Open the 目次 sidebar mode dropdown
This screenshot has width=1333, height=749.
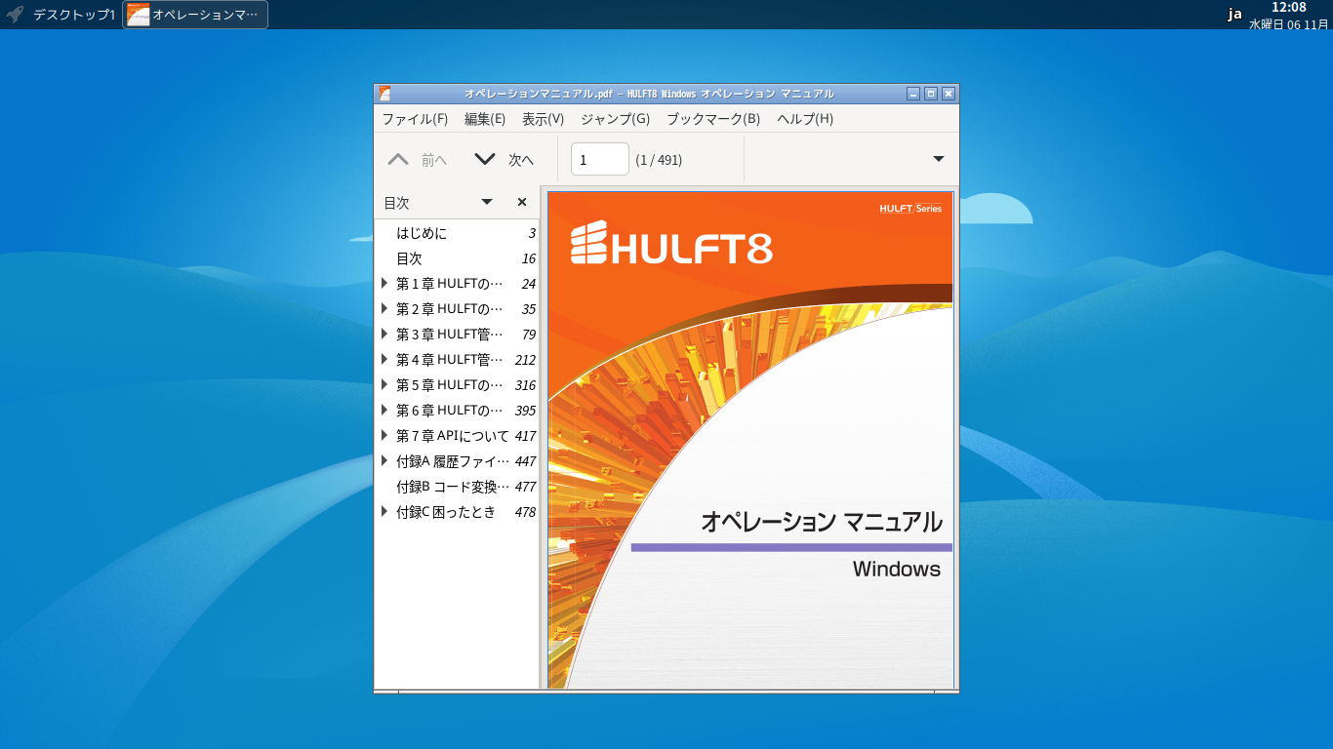click(x=487, y=202)
